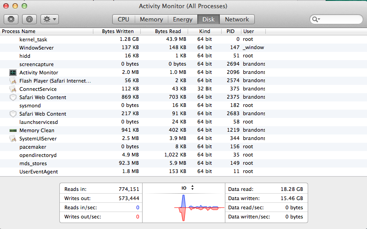Viewport: 367px width, 229px height.
Task: Click the 1.28 GB bytes written value
Action: pyautogui.click(x=129, y=39)
